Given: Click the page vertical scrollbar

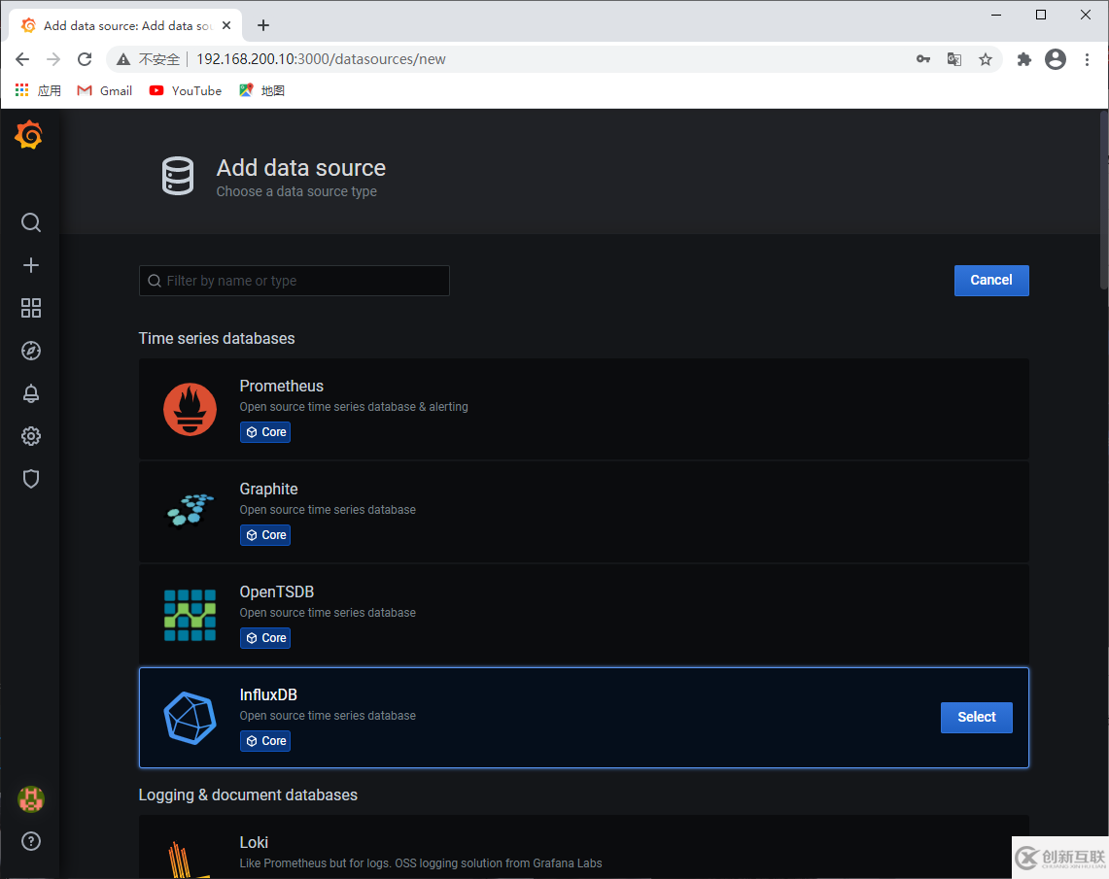Looking at the screenshot, I should tap(1103, 201).
